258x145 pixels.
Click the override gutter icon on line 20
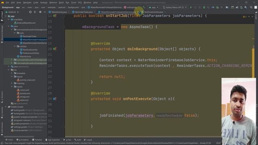point(54,49)
